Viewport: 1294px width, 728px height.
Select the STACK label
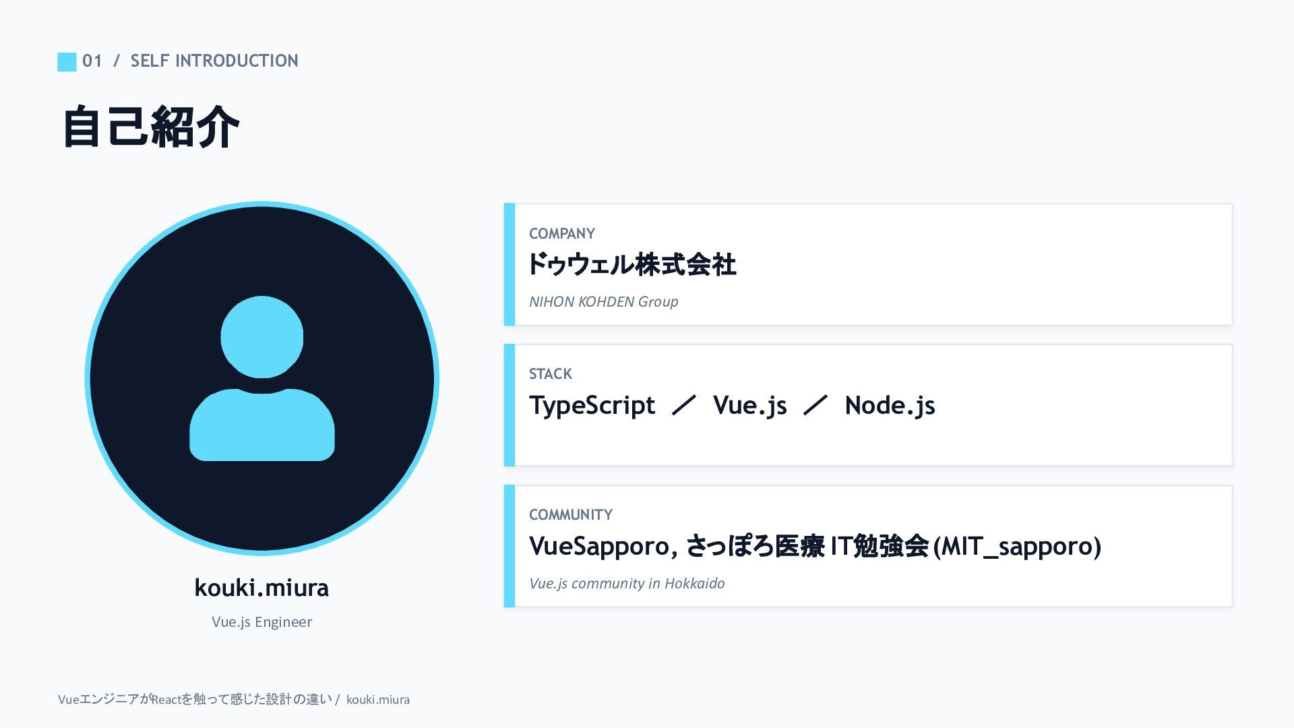point(550,374)
